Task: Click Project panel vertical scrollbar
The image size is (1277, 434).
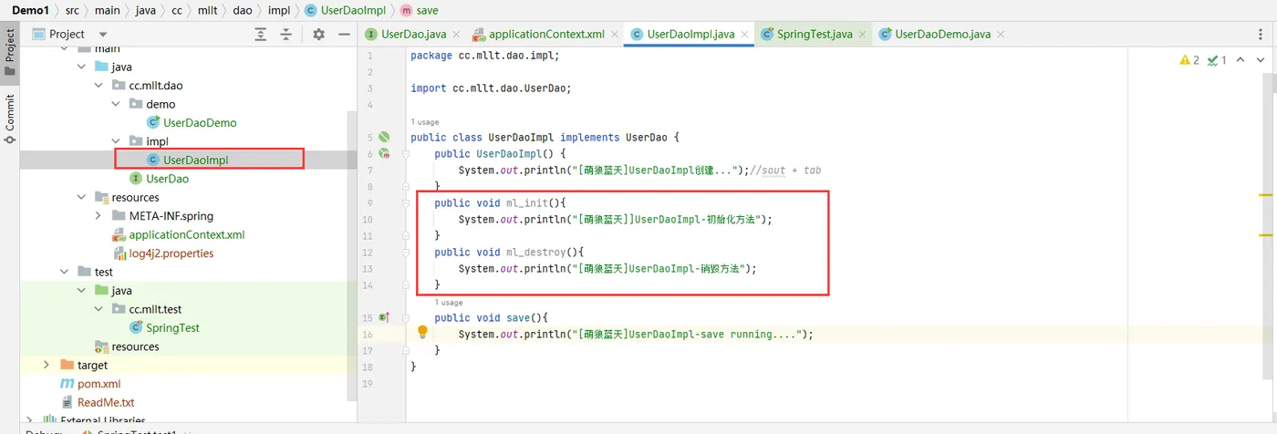Action: pos(352,255)
